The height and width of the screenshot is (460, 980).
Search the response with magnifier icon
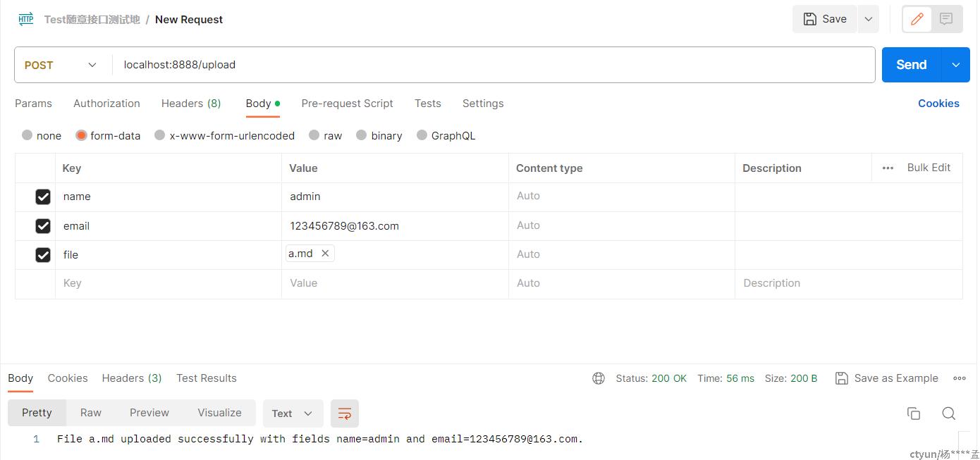tap(949, 414)
